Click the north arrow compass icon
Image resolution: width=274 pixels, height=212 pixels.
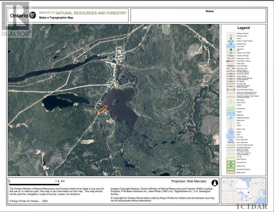215,183
